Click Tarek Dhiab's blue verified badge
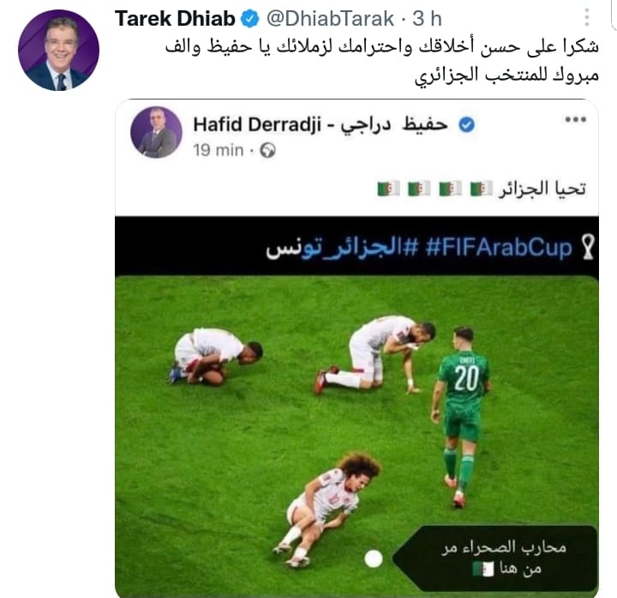 point(250,19)
